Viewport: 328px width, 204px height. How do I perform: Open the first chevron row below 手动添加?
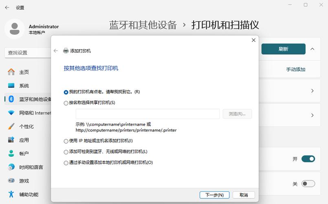point(312,91)
